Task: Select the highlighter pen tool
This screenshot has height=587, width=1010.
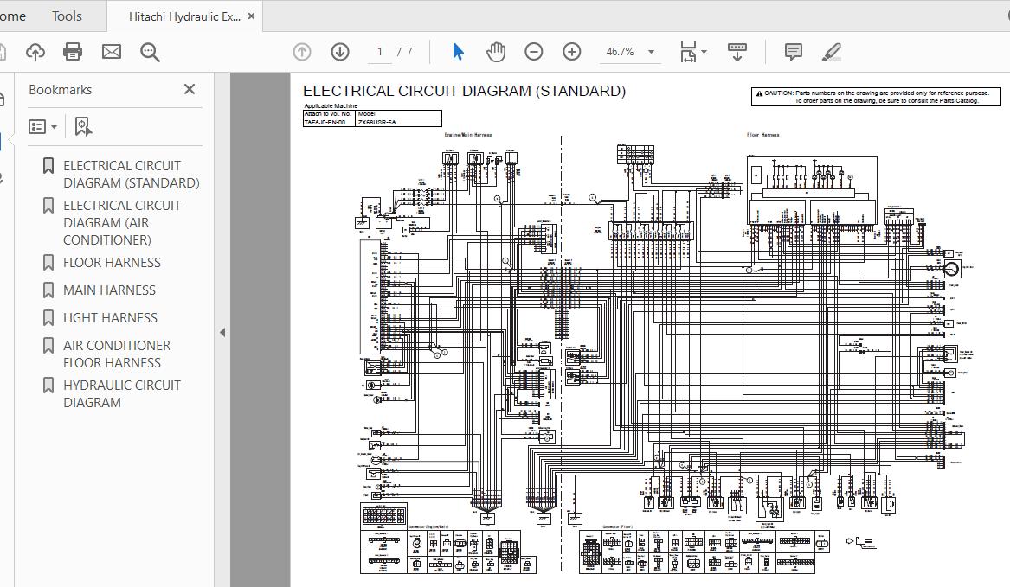Action: coord(831,52)
